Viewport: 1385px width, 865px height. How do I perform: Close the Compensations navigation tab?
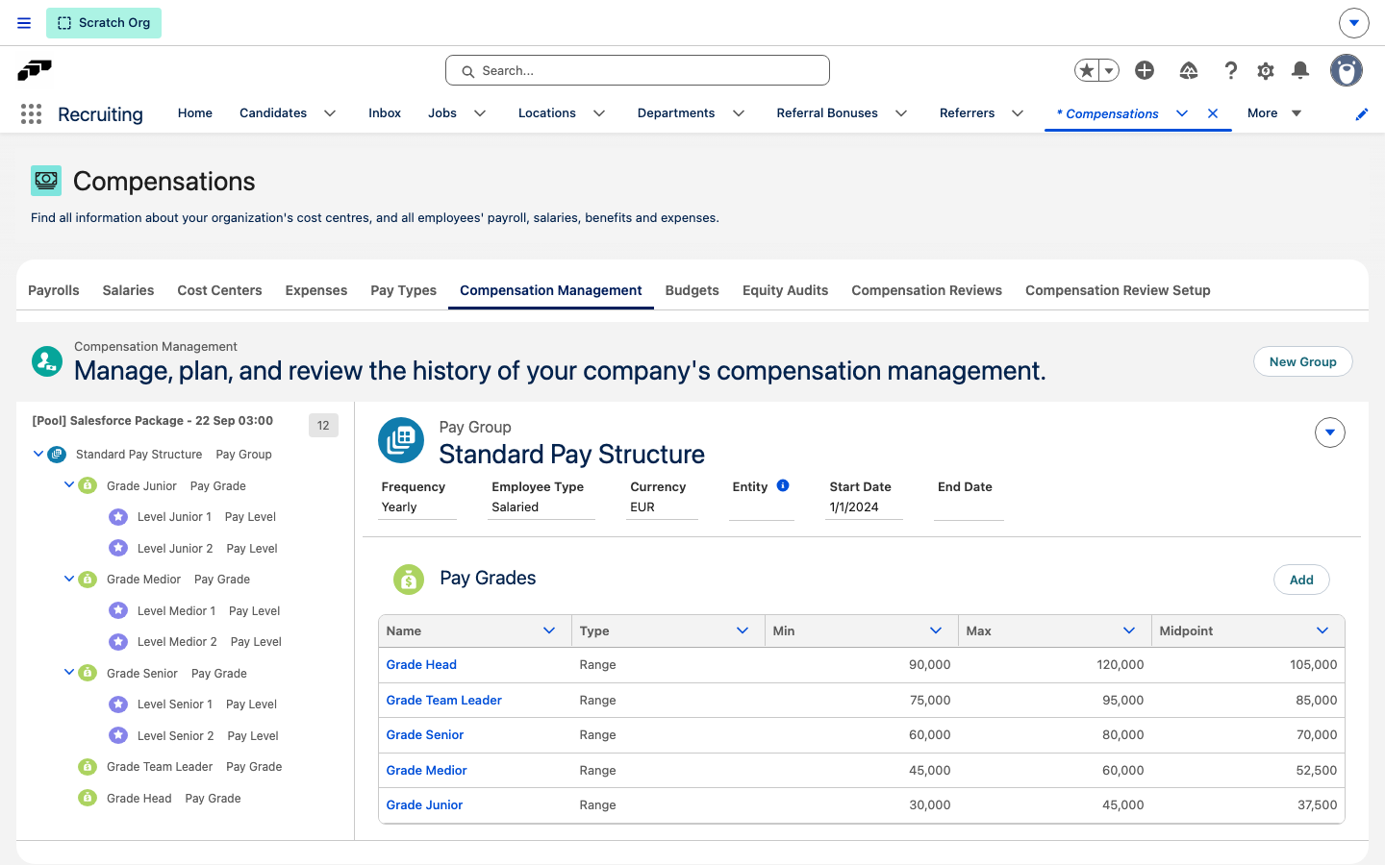pyautogui.click(x=1213, y=113)
